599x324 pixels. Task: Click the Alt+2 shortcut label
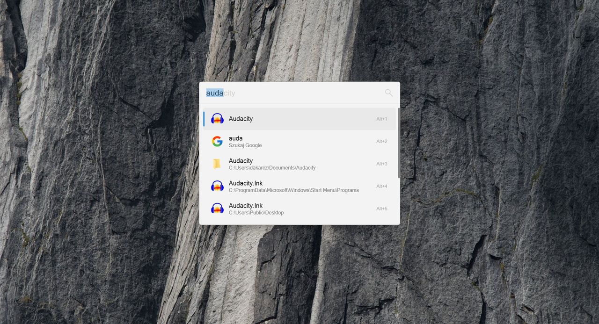[x=382, y=141]
